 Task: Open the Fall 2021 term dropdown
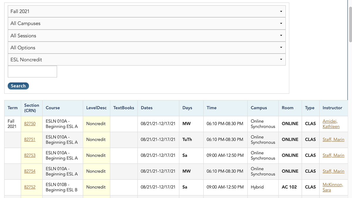(147, 11)
